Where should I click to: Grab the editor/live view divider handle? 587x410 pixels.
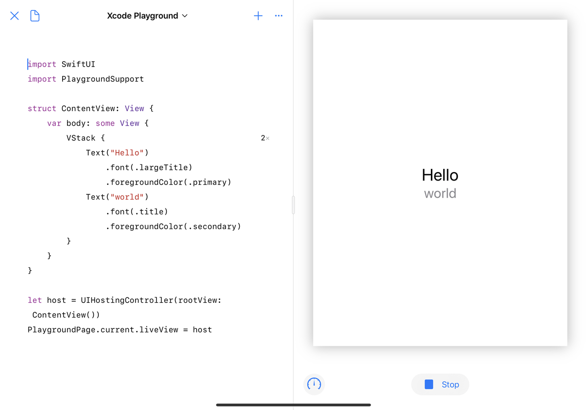(x=293, y=205)
